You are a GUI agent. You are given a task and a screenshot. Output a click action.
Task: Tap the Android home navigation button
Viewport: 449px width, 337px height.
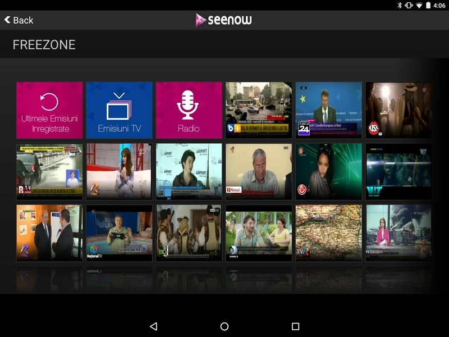[224, 326]
